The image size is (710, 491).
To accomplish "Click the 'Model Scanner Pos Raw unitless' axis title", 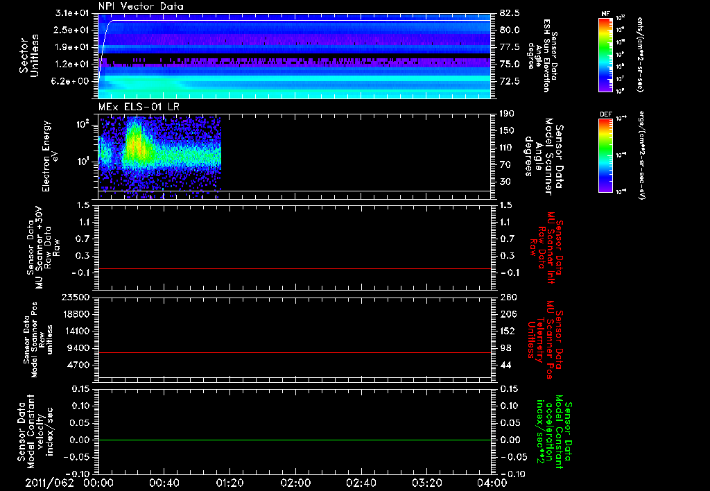I will [37, 340].
